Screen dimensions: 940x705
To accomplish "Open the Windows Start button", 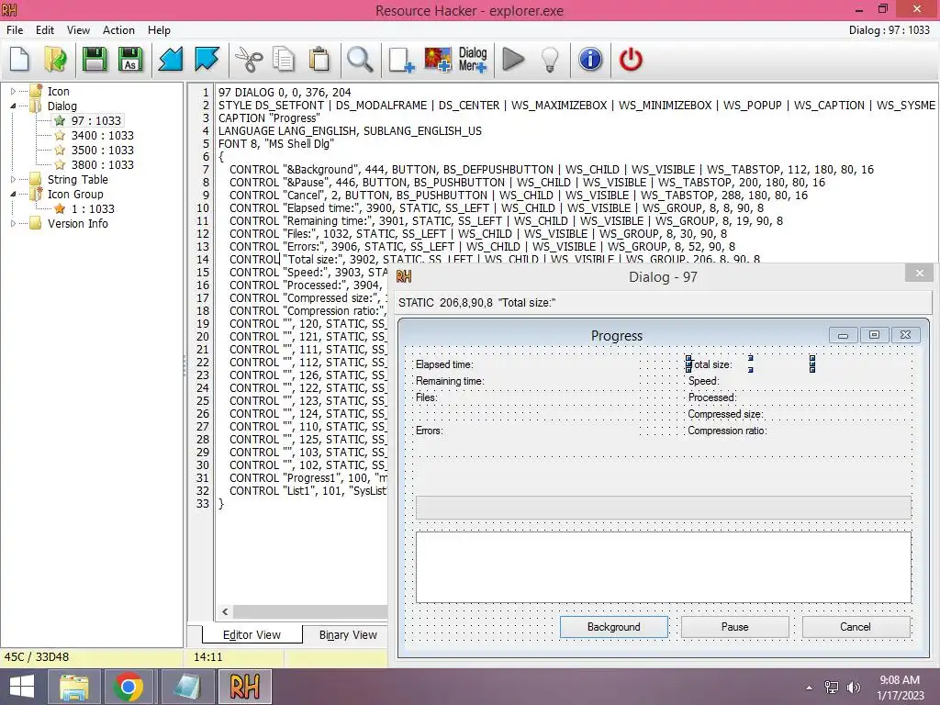I will (22, 687).
